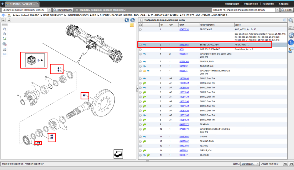The width and height of the screenshot is (294, 170).
Task: Expand the New Holland AG APAC breadcrumb
Action: [14, 15]
